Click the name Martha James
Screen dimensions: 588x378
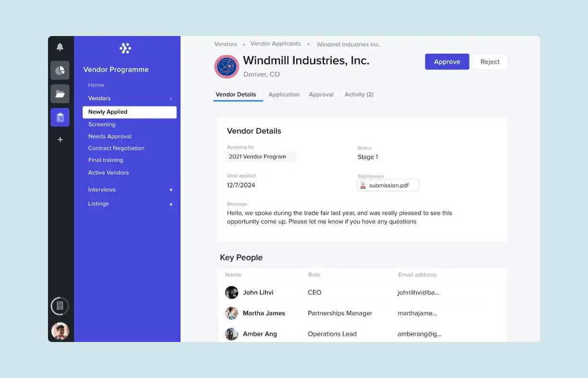[x=264, y=313]
